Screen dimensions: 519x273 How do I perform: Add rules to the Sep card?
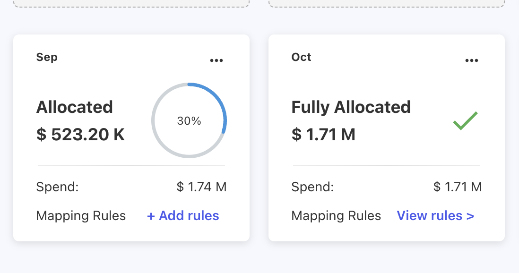(183, 216)
